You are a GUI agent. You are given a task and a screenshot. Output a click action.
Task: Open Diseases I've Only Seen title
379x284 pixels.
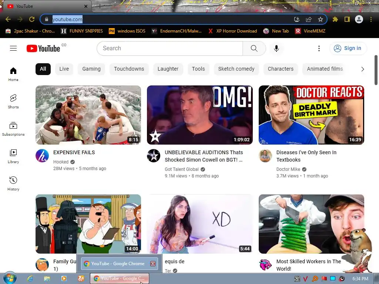[306, 156]
